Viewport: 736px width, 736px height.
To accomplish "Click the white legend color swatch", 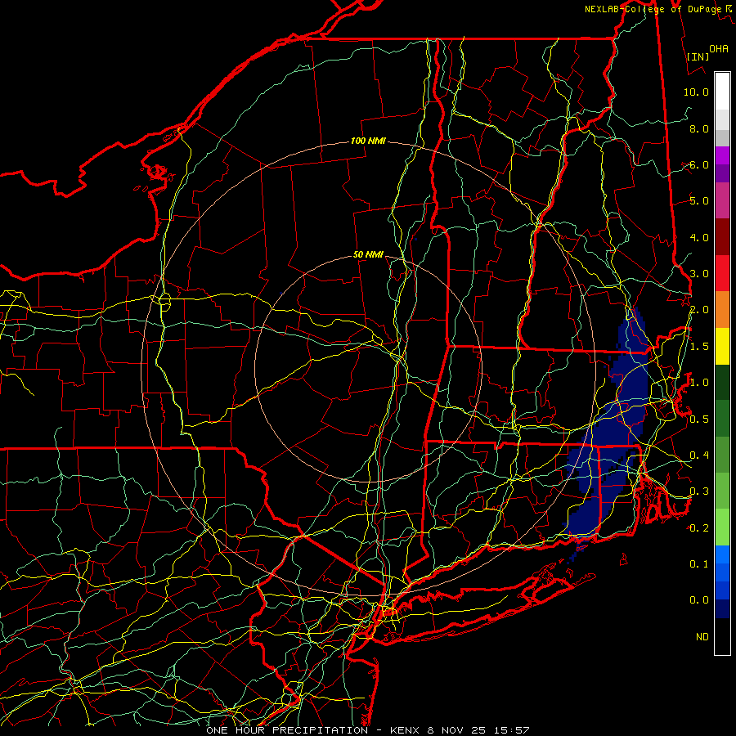I will coord(722,92).
